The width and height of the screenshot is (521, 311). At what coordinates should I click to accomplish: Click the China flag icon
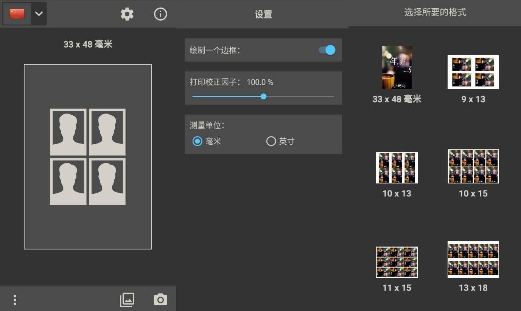tap(17, 14)
